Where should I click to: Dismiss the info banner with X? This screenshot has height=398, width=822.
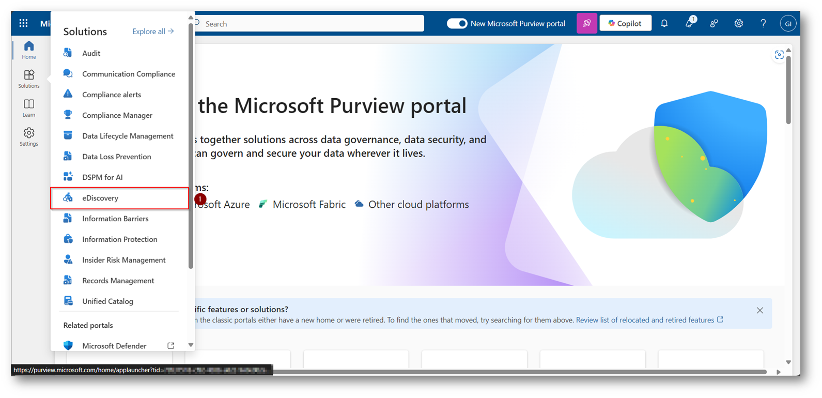[x=759, y=310]
